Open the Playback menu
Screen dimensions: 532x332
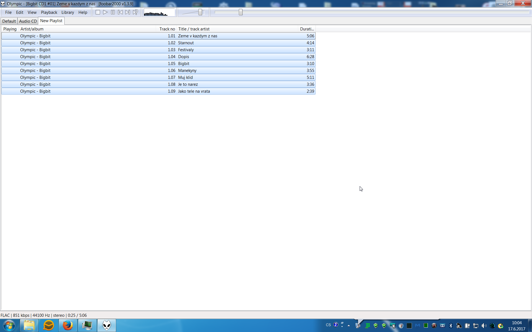pyautogui.click(x=49, y=12)
